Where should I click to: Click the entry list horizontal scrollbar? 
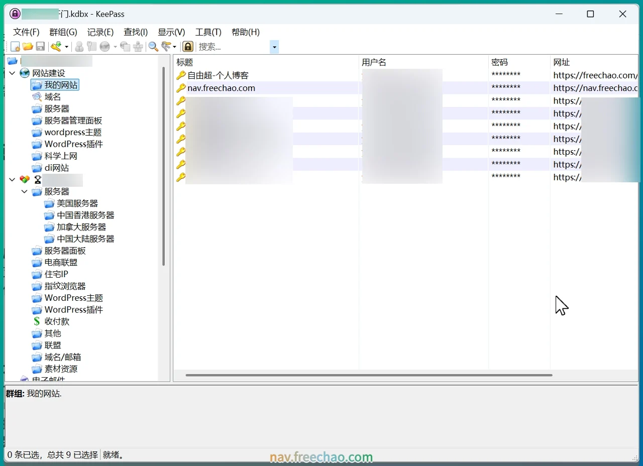[369, 375]
